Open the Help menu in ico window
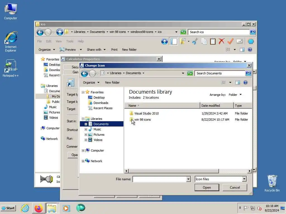Screen dimensions: 286x214 tap(80, 41)
